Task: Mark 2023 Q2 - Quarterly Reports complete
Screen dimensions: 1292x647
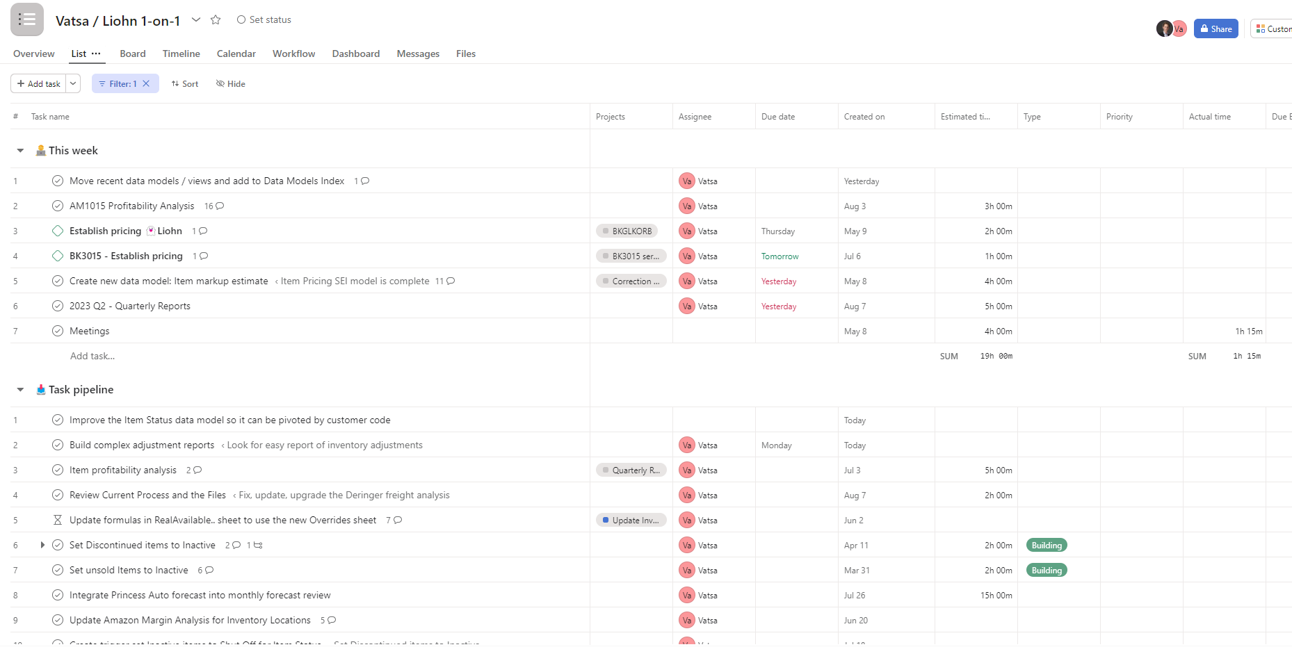Action: coord(57,306)
